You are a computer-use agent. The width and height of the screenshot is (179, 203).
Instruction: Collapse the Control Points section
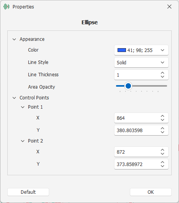14,98
